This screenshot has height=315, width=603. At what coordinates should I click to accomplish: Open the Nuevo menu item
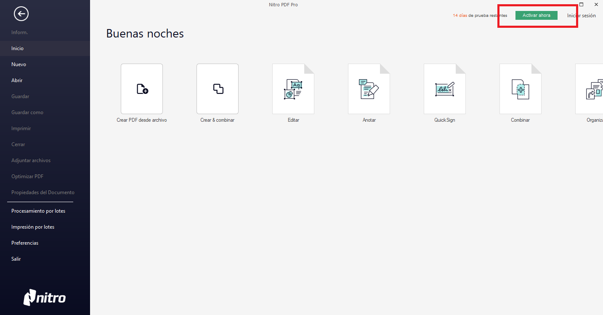tap(19, 64)
